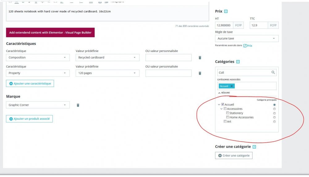The image size is (309, 177).
Task: Delete the Composition characteristic row
Action: (200, 58)
